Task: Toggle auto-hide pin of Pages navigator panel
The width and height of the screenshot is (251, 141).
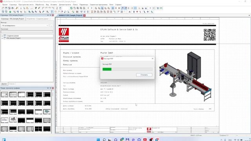Action: coord(50,15)
